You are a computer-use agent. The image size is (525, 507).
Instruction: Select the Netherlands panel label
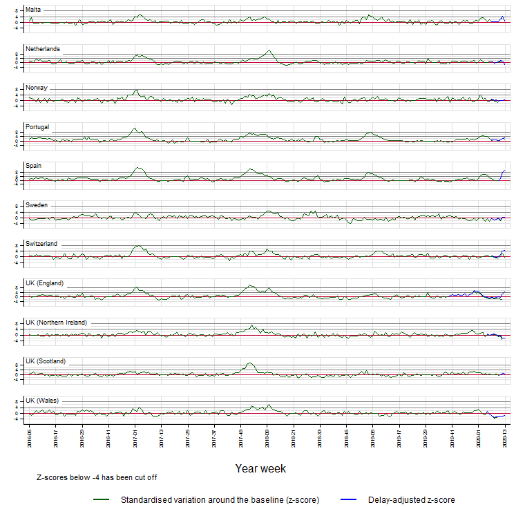click(43, 49)
